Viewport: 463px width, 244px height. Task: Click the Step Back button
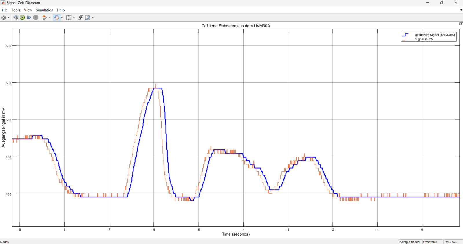(x=16, y=18)
